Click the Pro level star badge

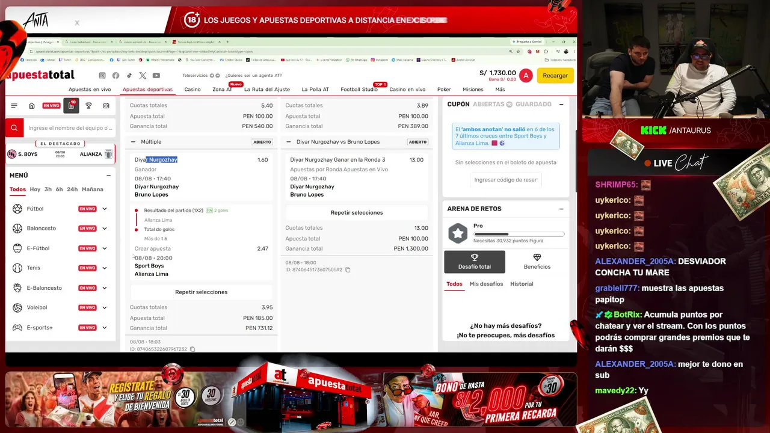(x=458, y=233)
